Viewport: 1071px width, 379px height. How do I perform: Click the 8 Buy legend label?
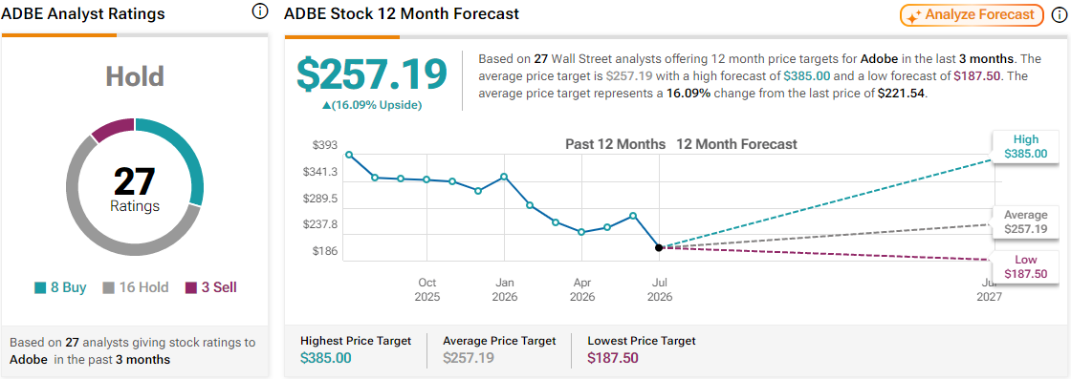[x=68, y=287]
